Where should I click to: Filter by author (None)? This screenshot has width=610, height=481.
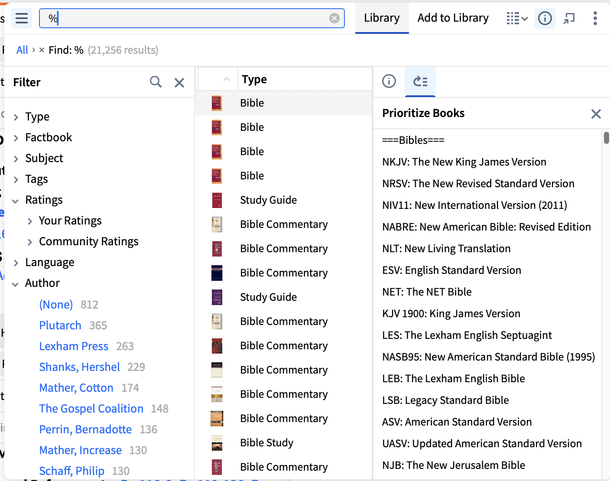click(56, 305)
